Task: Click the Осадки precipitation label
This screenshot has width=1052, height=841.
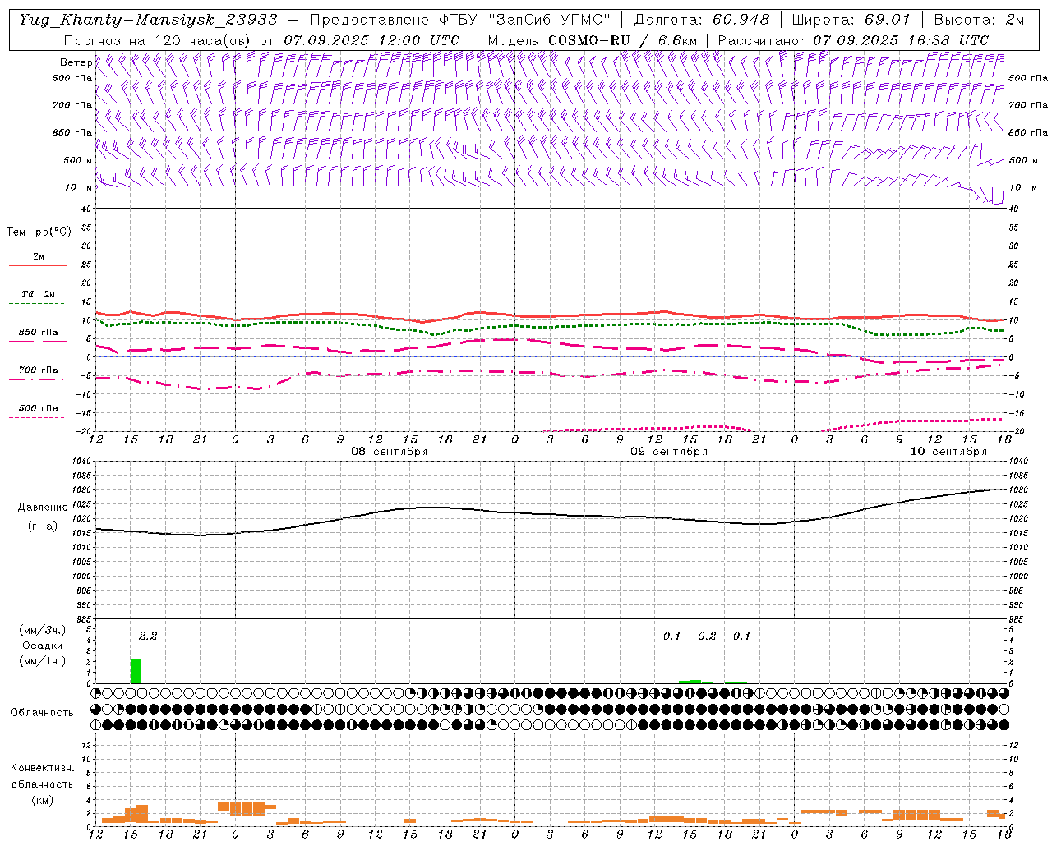Action: coord(42,646)
